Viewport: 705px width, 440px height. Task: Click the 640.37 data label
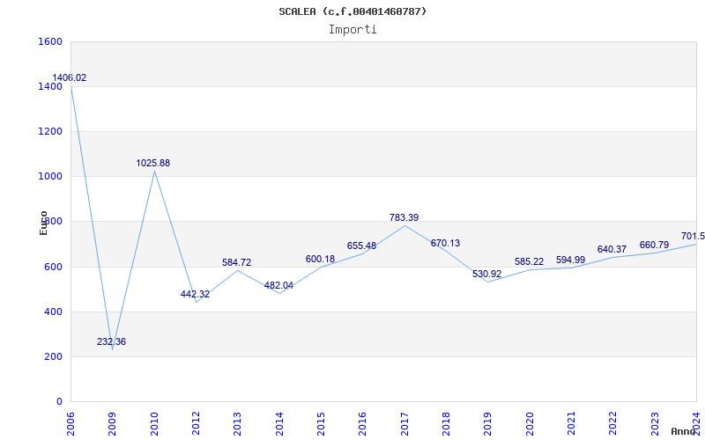[612, 249]
